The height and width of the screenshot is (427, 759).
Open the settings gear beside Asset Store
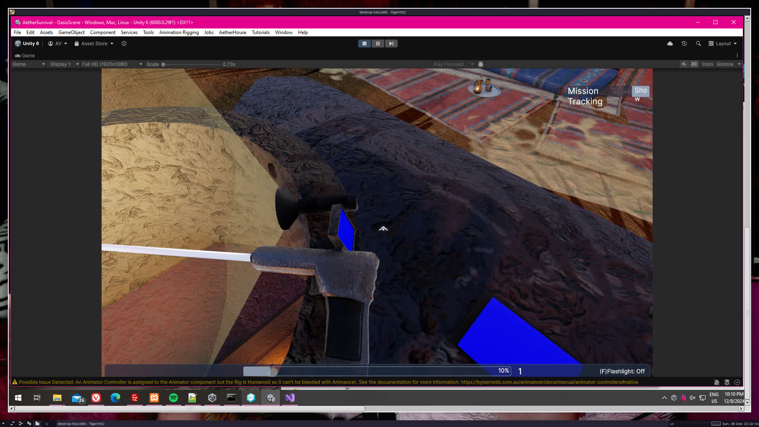click(124, 43)
